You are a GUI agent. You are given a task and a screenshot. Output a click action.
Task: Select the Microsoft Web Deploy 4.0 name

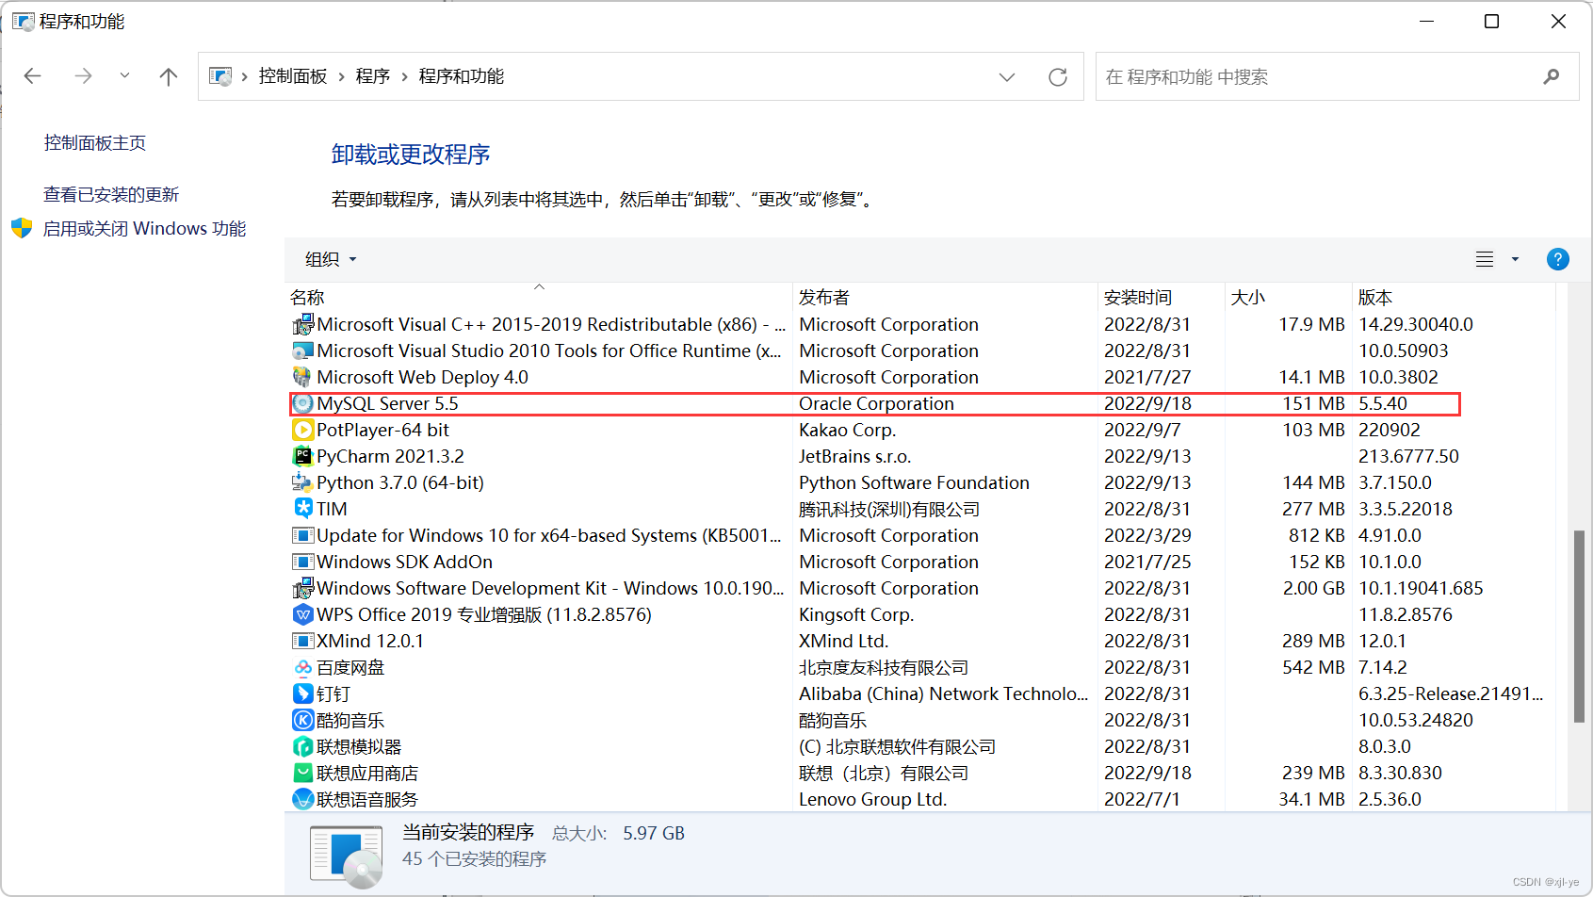(x=422, y=377)
